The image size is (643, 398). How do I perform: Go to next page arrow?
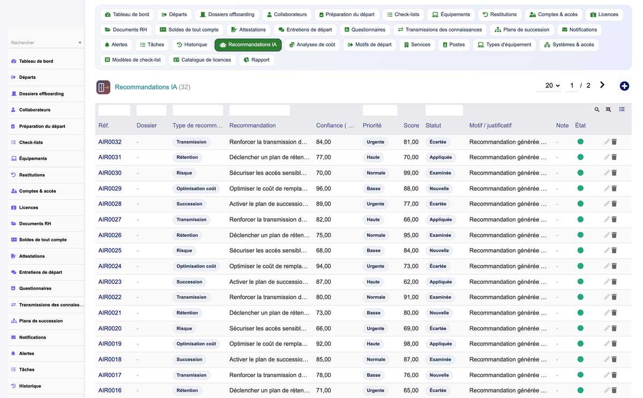coord(602,85)
